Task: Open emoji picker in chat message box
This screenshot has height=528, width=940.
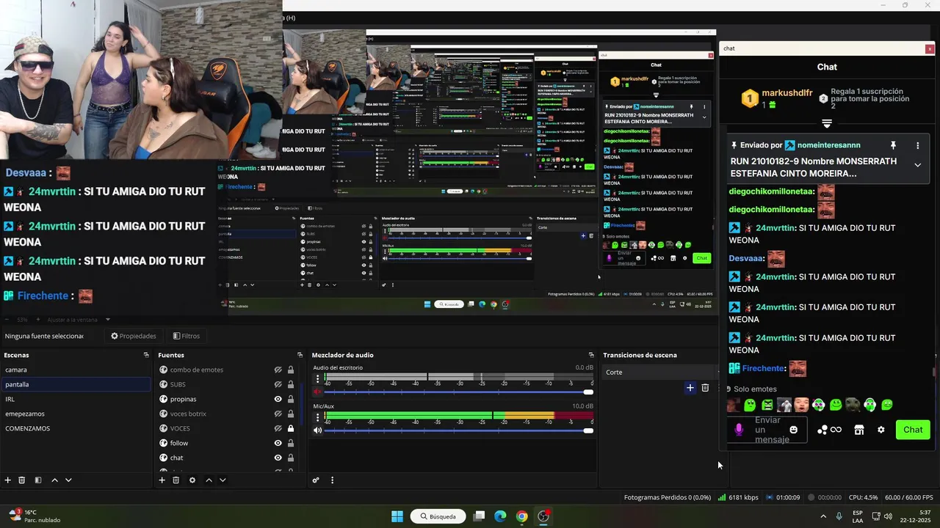Action: click(x=793, y=430)
